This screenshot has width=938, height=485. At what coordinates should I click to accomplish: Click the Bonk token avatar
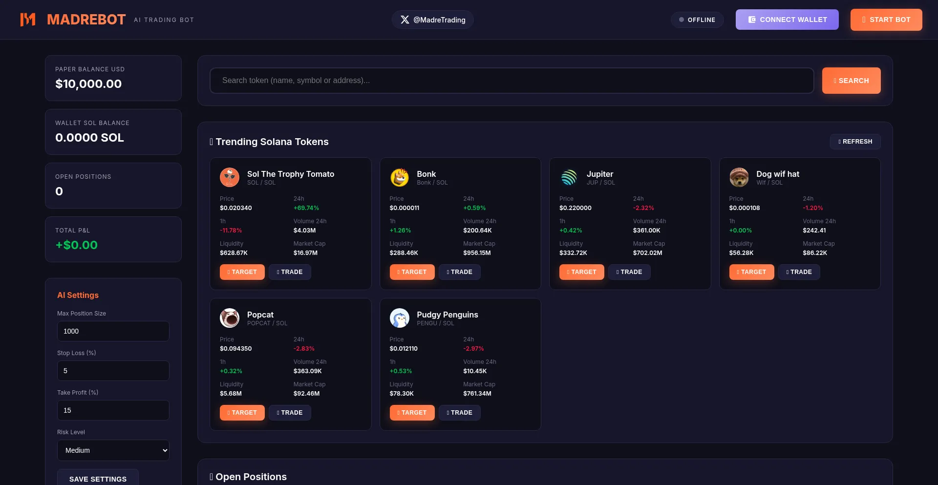tap(399, 177)
